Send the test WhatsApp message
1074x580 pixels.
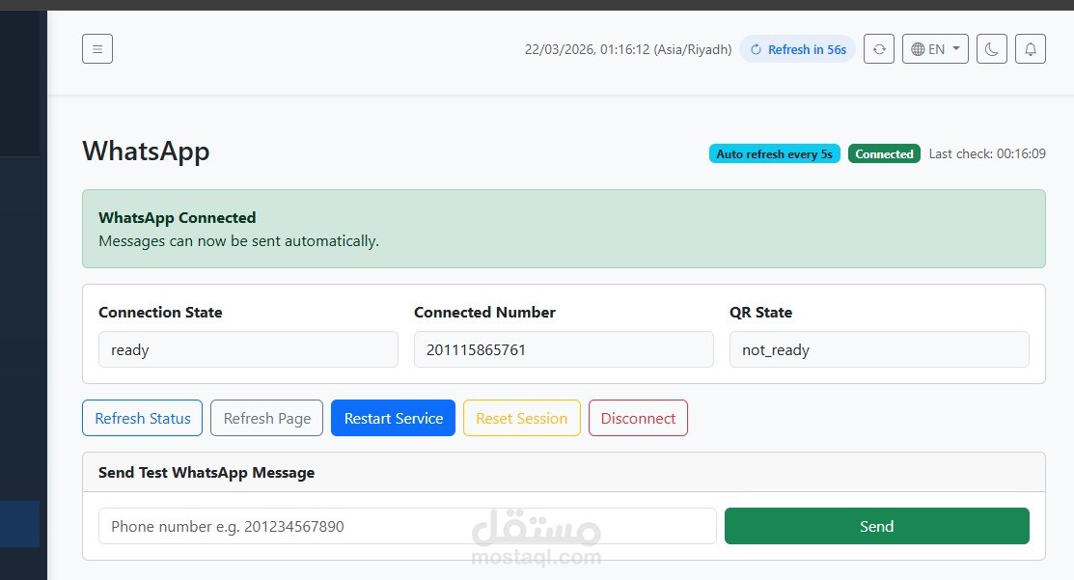coord(877,526)
